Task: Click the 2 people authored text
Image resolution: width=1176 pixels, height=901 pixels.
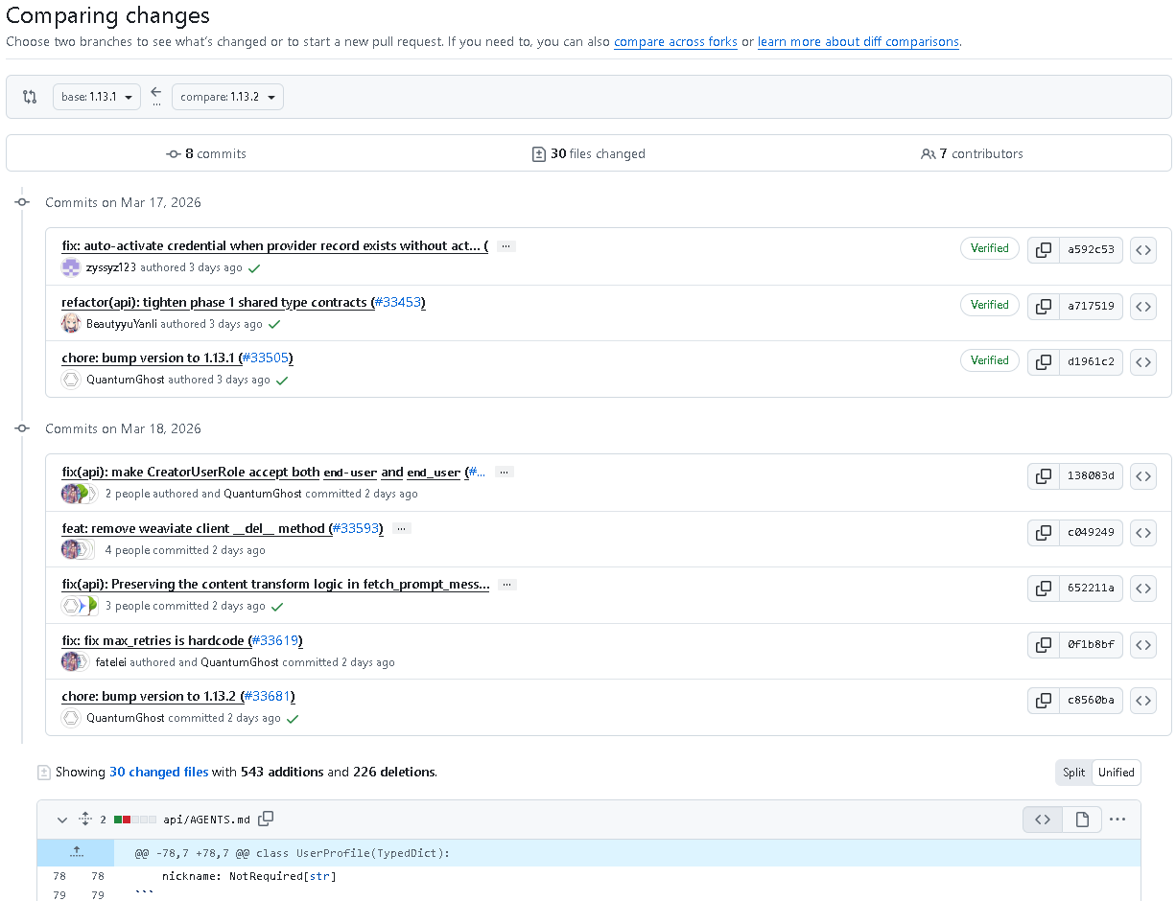Action: 152,494
